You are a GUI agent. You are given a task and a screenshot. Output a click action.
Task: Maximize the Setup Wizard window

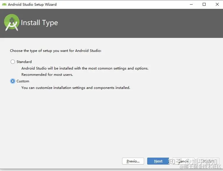[204, 4]
